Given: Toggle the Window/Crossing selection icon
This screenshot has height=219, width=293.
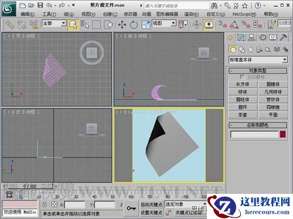Looking at the screenshot, I should 108,25.
